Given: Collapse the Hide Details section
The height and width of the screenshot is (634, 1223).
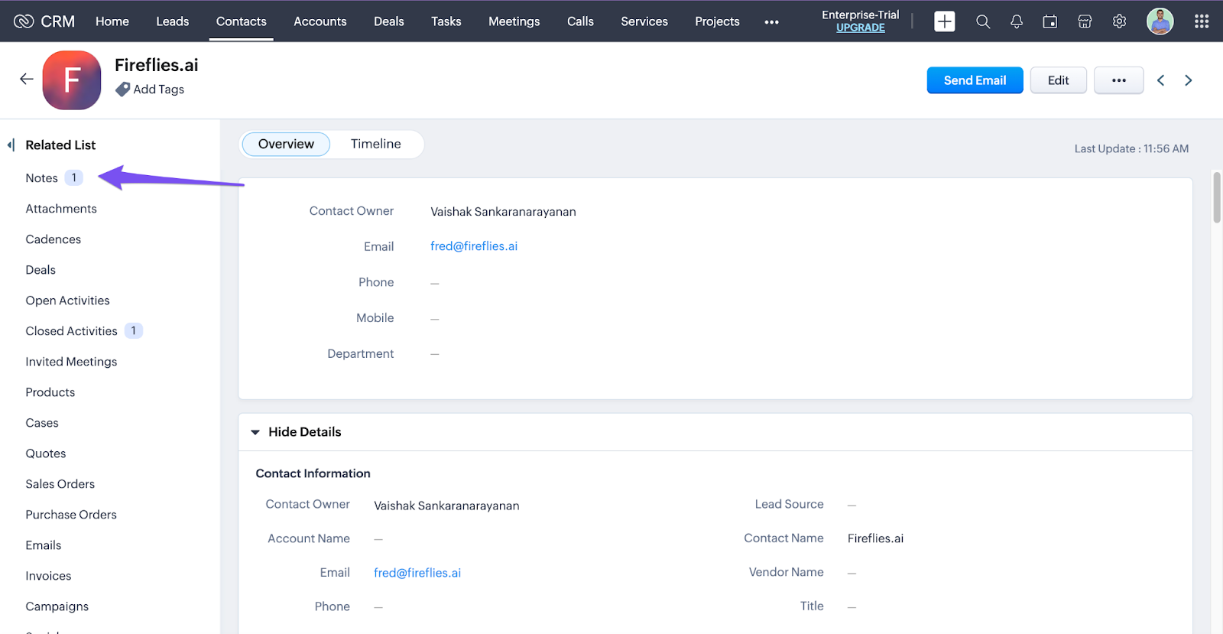Looking at the screenshot, I should coord(255,432).
